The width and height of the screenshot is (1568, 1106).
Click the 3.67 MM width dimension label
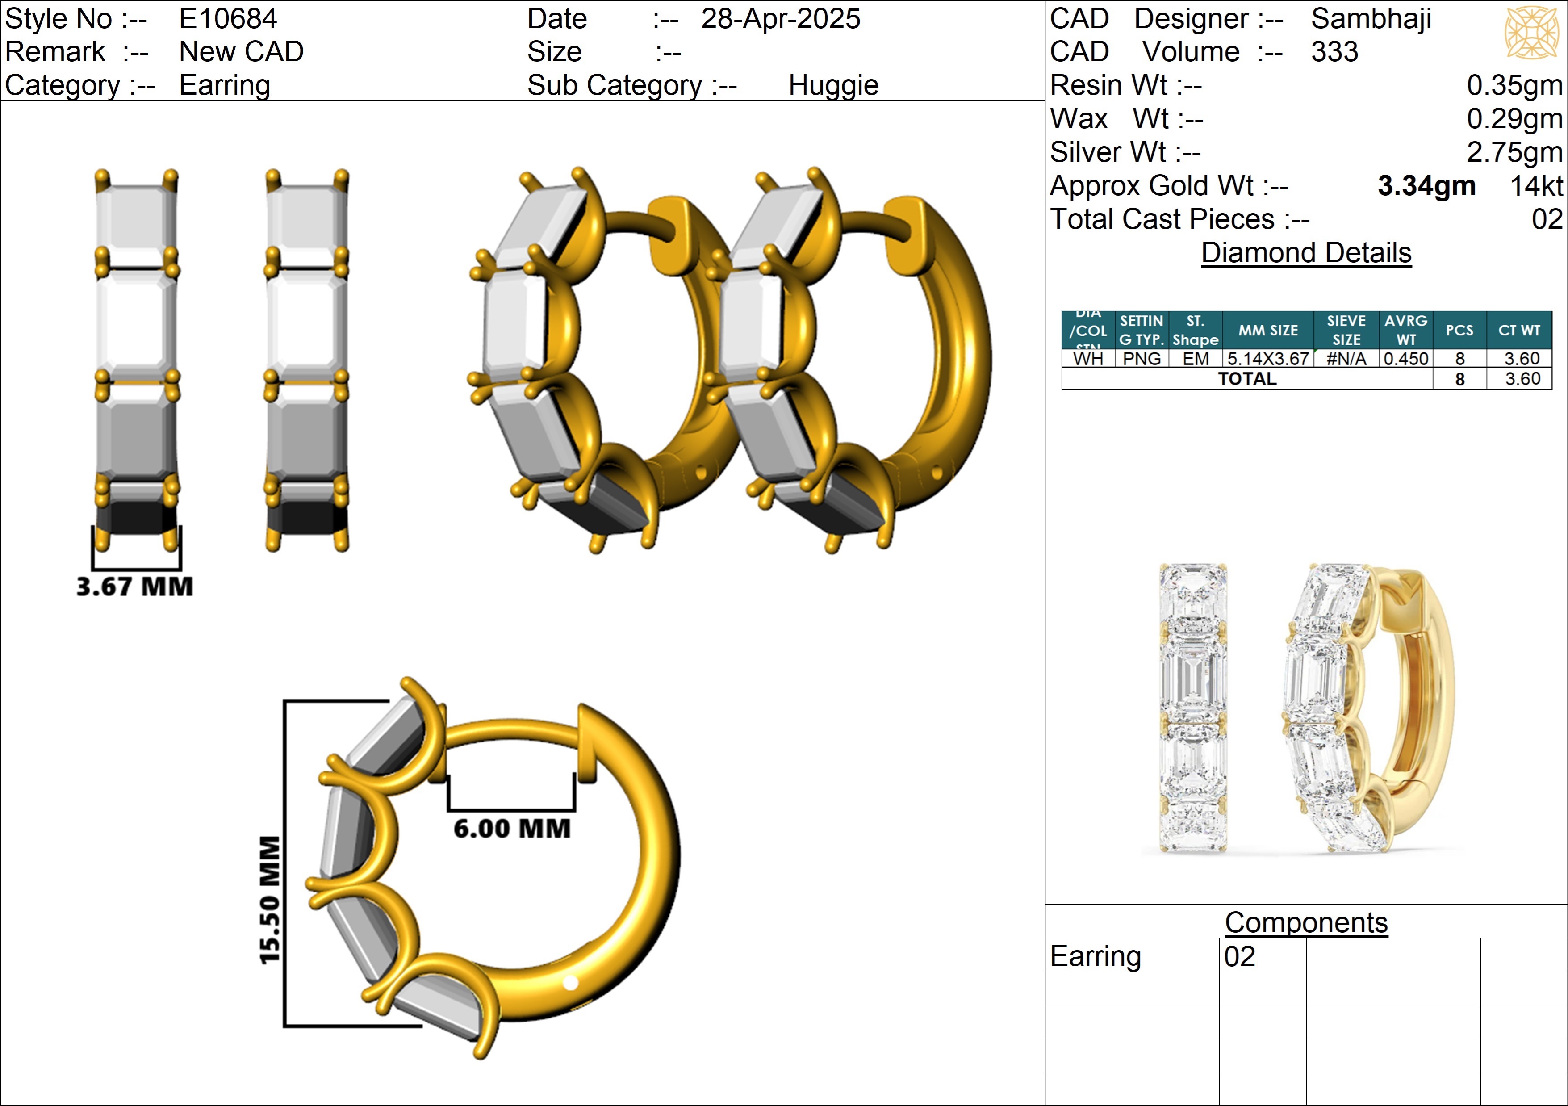(134, 587)
